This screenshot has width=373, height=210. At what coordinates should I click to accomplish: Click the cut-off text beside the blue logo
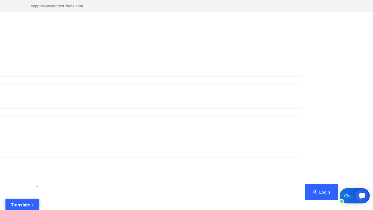point(63,188)
